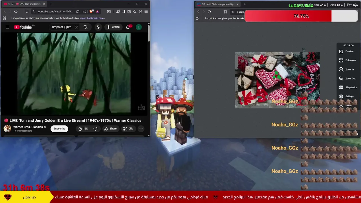Close the Tom and Jerry tab
This screenshot has width=361, height=203.
click(x=44, y=4)
